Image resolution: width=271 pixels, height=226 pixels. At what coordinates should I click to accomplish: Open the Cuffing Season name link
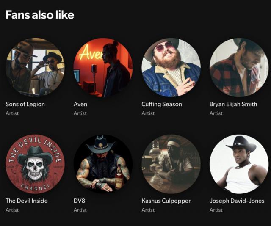coord(162,105)
